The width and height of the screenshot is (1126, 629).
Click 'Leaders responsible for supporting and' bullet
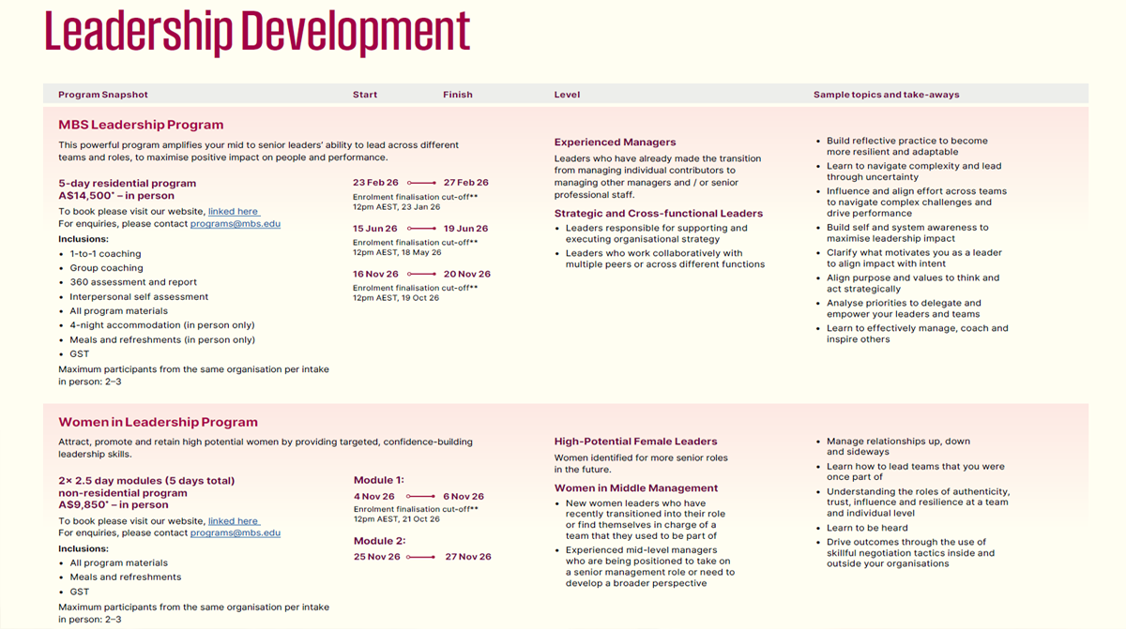click(657, 228)
